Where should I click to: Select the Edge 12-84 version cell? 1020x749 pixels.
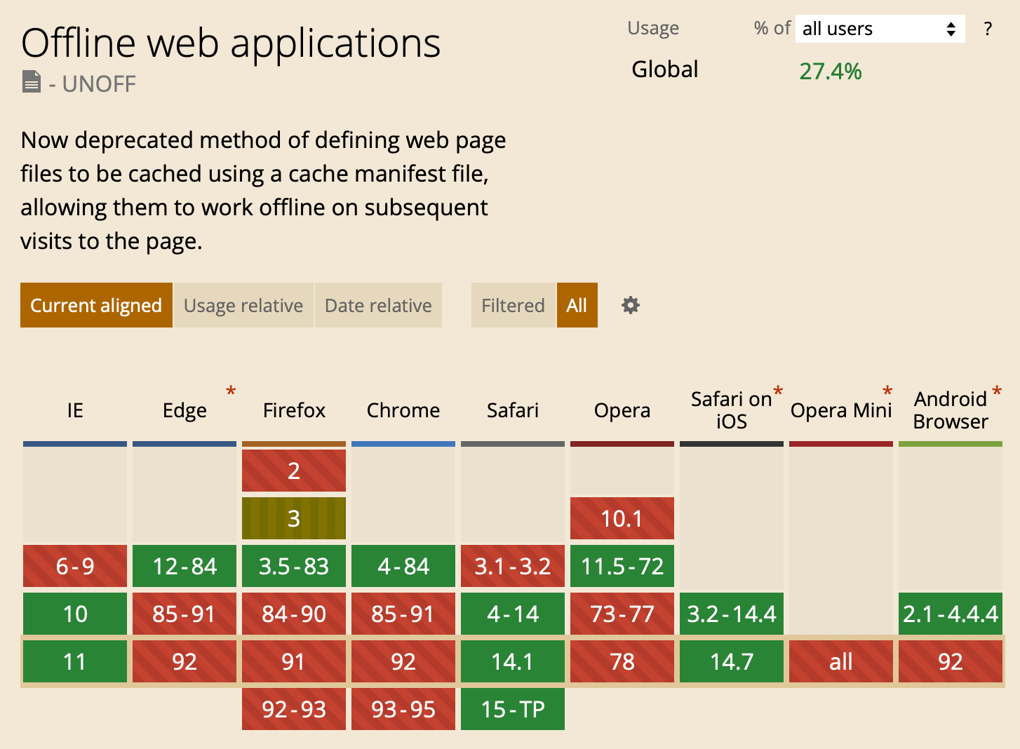[x=184, y=566]
